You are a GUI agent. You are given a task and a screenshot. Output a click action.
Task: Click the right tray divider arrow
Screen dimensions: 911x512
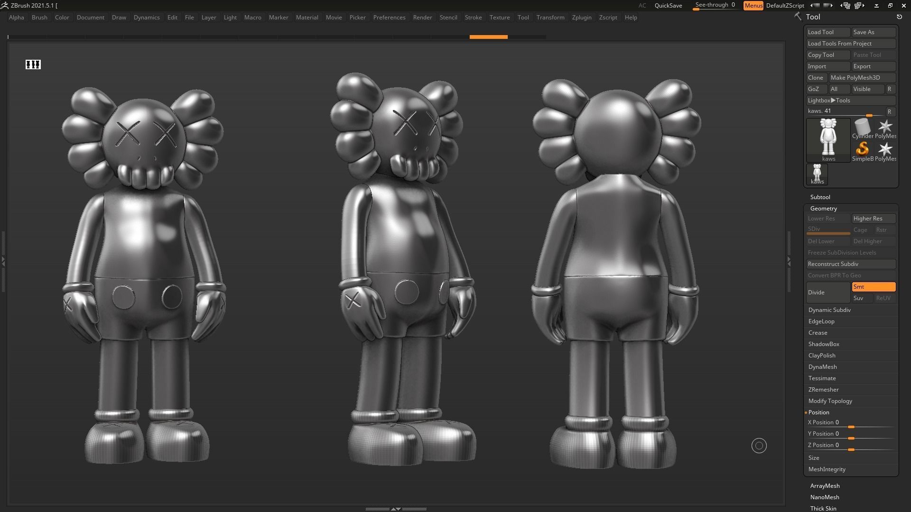pyautogui.click(x=789, y=261)
